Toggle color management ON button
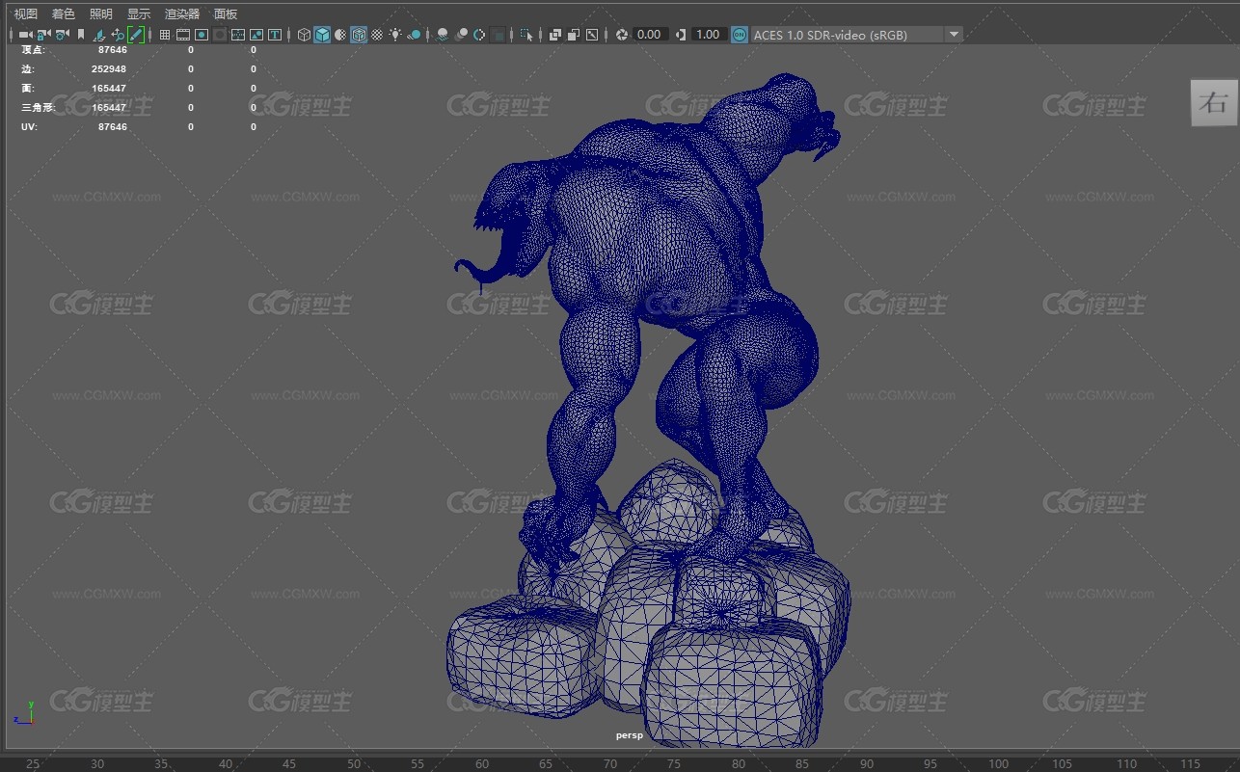 tap(740, 35)
